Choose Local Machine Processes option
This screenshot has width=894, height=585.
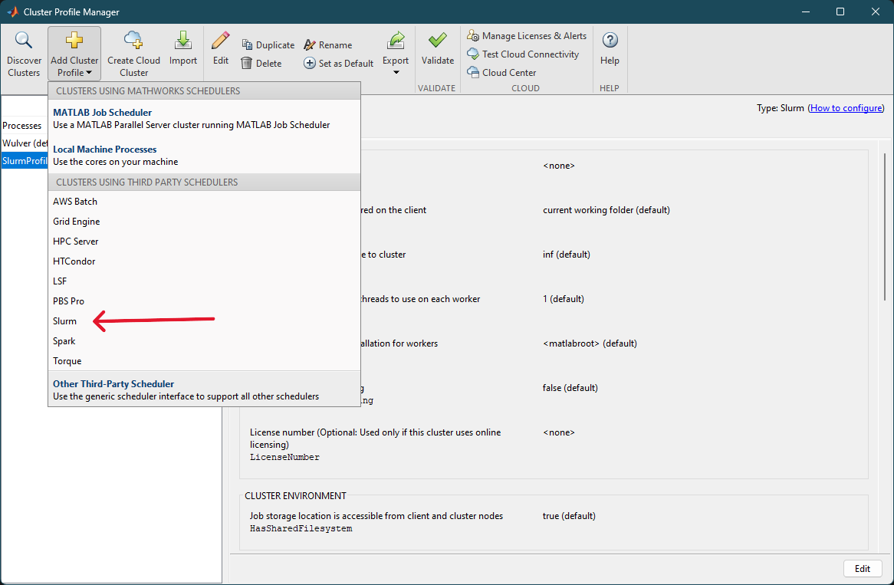pyautogui.click(x=204, y=155)
